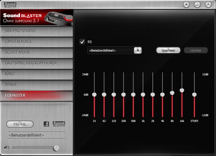Click the Benutzerdefiniert preset combo box
216x156 pixels.
pos(114,51)
